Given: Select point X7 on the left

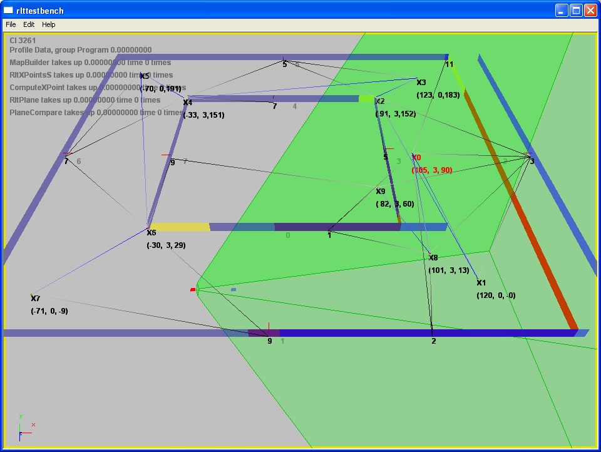Looking at the screenshot, I should pos(35,299).
